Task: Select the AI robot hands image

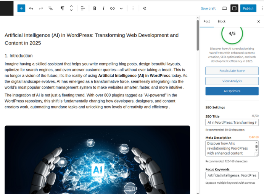Action: (97, 160)
